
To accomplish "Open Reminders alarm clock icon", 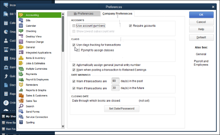I will [x=21, y=85].
